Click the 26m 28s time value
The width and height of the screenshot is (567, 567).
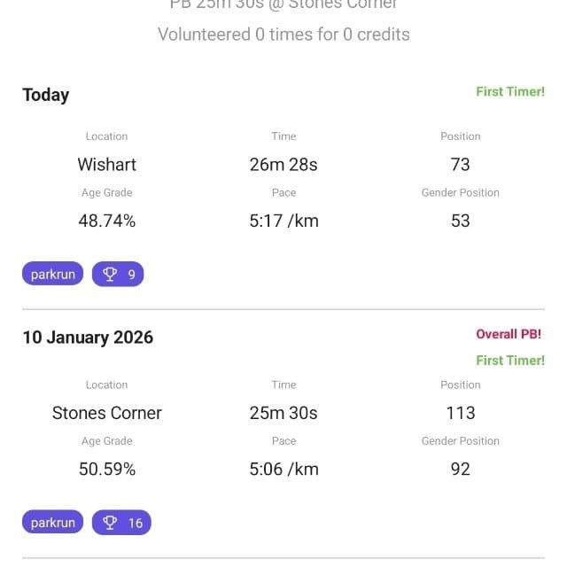(283, 165)
